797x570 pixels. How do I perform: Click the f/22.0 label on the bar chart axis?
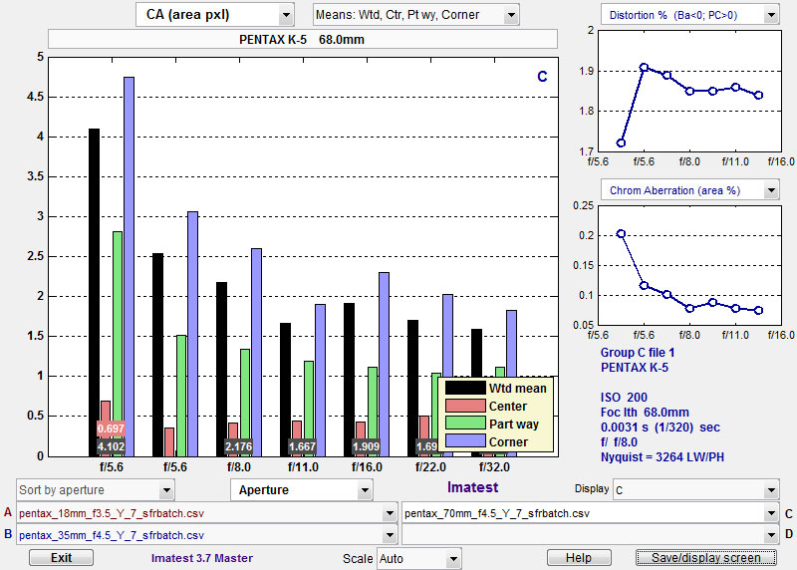pyautogui.click(x=430, y=467)
